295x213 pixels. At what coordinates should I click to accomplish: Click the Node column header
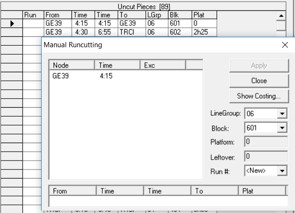coord(72,65)
